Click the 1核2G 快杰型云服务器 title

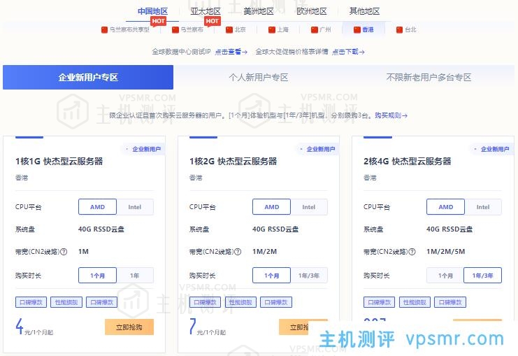tap(233, 162)
